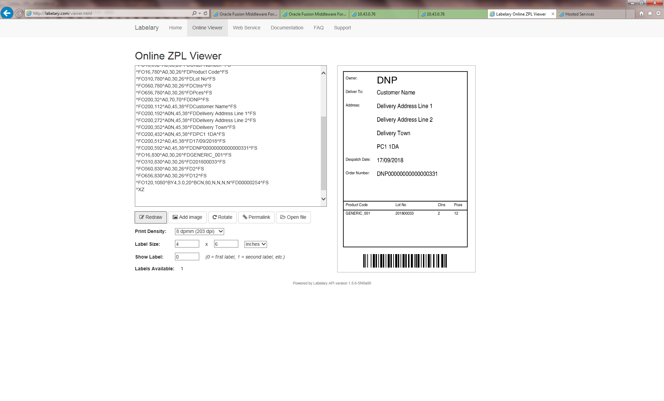664x401 pixels.
Task: Click the Labelary brand link
Action: click(x=147, y=28)
